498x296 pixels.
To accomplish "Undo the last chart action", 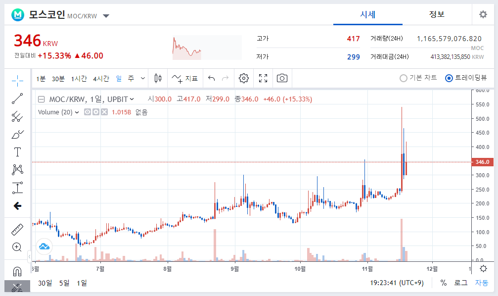I will point(212,78).
